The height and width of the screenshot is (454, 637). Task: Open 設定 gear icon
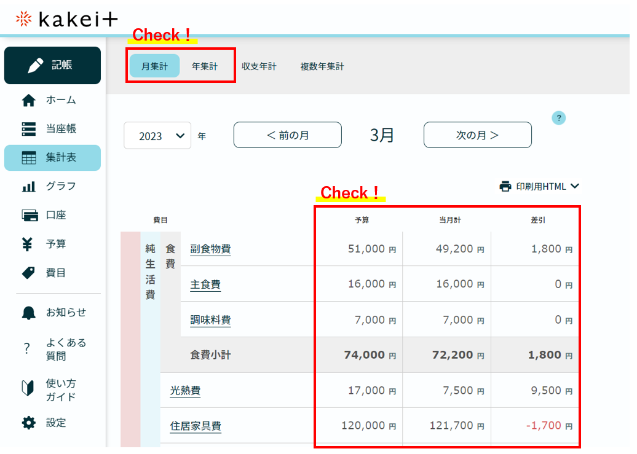click(x=28, y=423)
